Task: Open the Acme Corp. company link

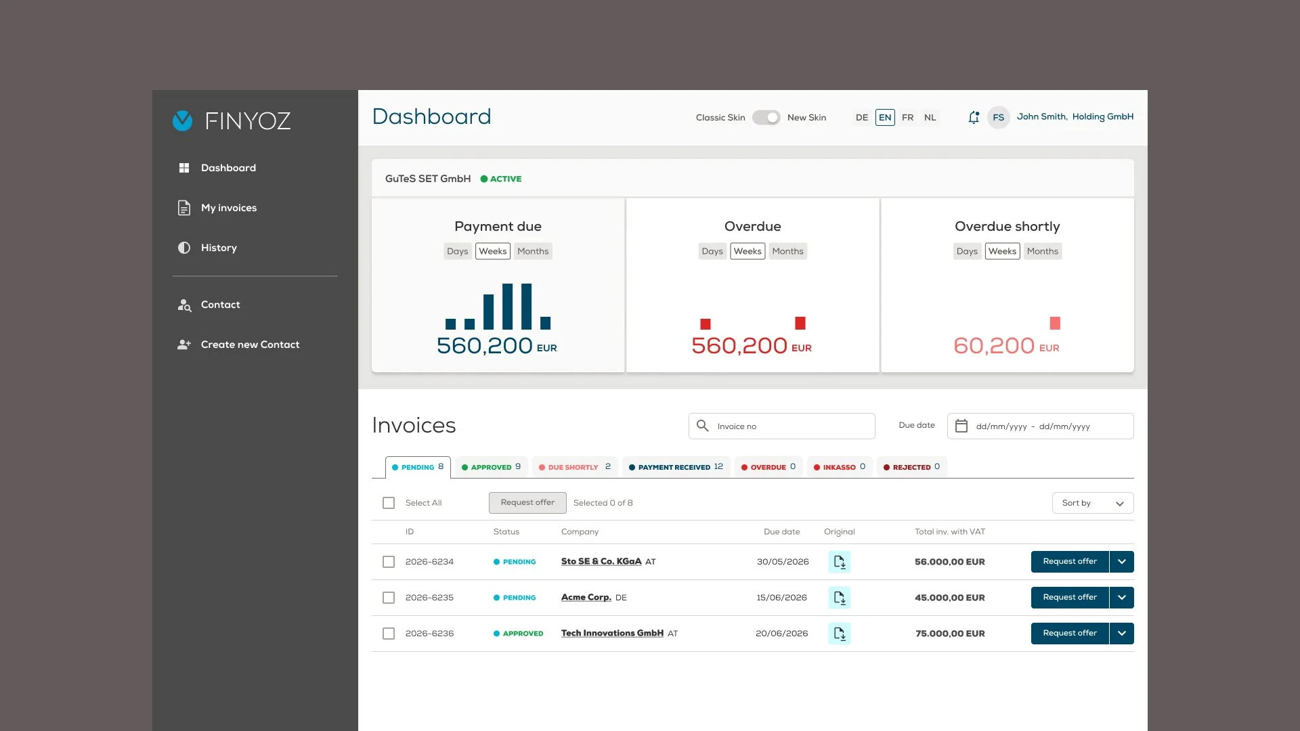Action: pyautogui.click(x=586, y=598)
